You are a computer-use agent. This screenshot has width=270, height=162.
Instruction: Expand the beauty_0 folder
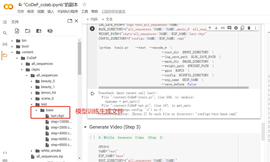[31, 81]
